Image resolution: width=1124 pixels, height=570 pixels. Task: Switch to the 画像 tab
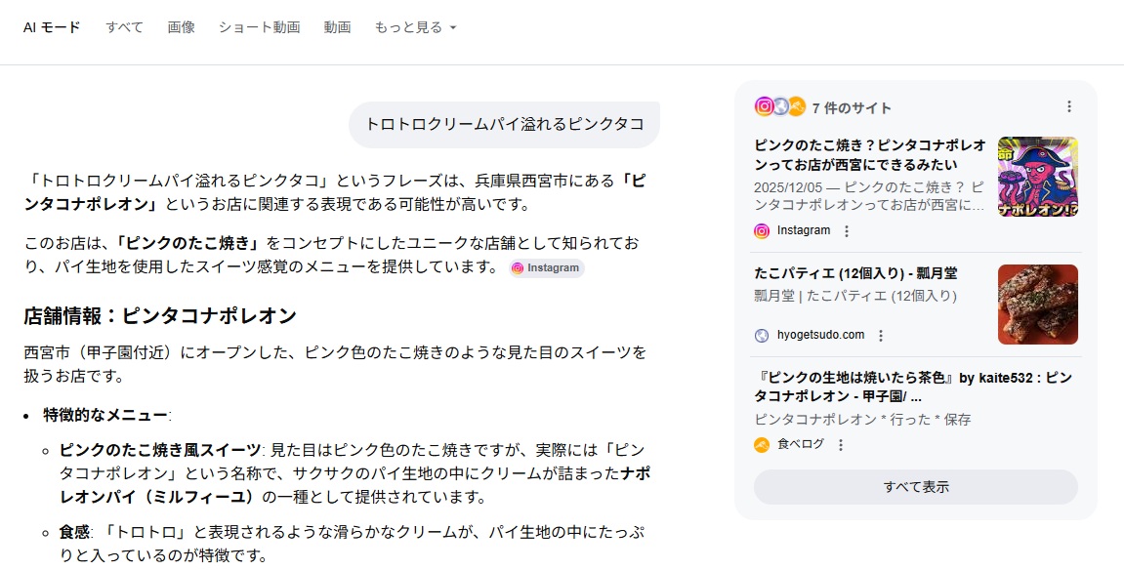(181, 27)
